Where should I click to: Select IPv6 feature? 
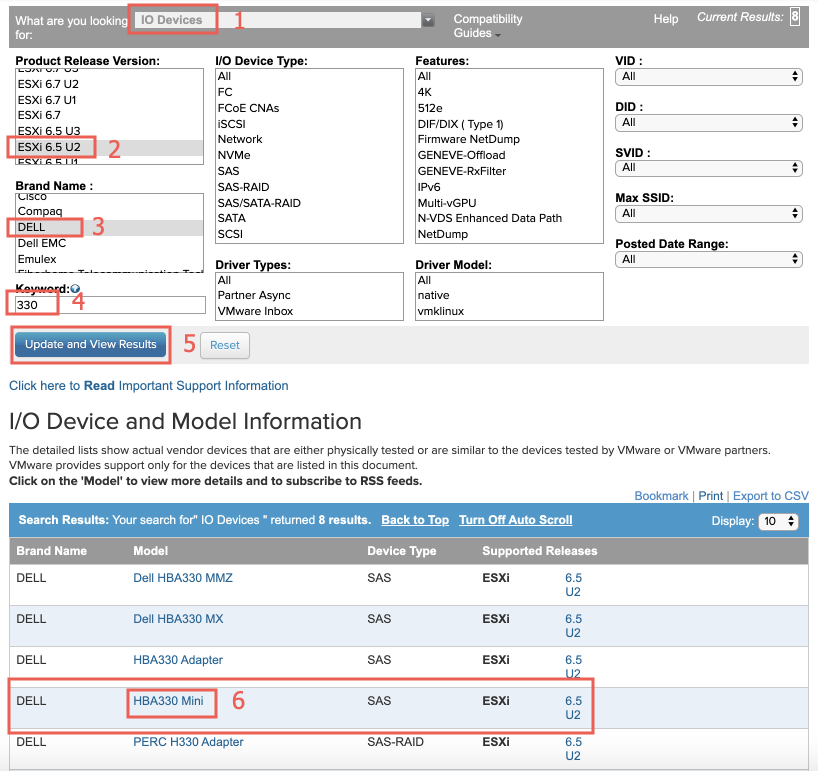click(509, 187)
